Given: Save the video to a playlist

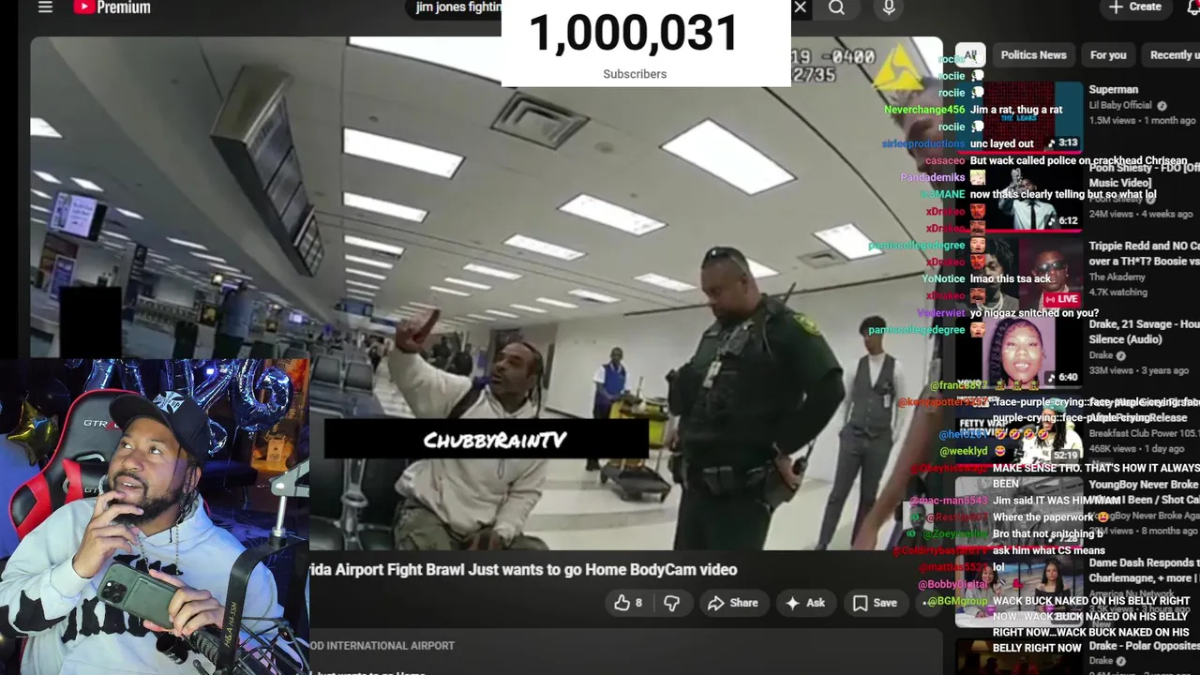Looking at the screenshot, I should [875, 603].
